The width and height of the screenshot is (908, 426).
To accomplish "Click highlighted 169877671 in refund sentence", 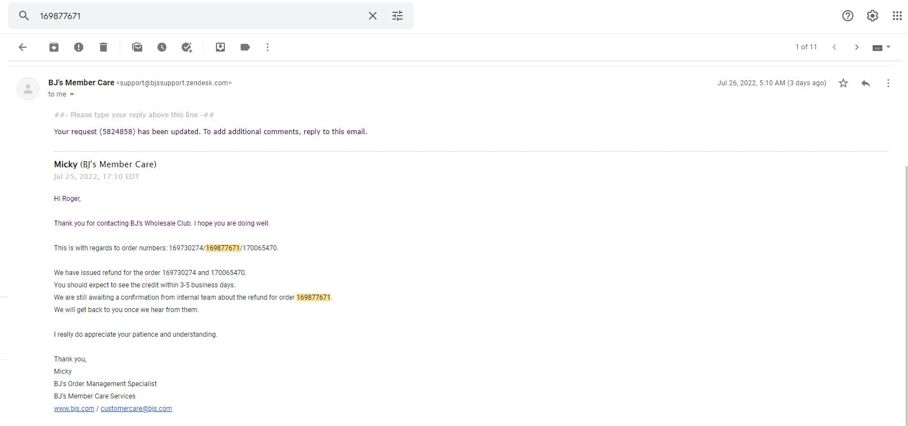I will (x=314, y=297).
